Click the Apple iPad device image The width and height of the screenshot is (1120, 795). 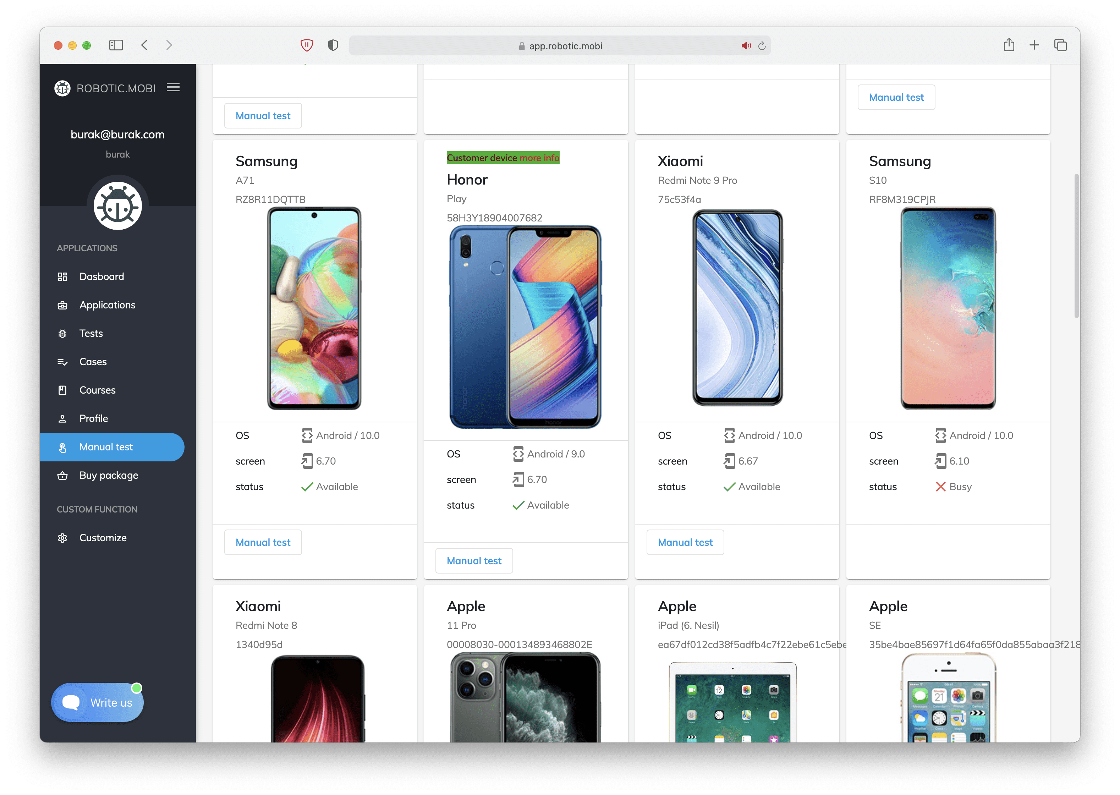point(732,702)
